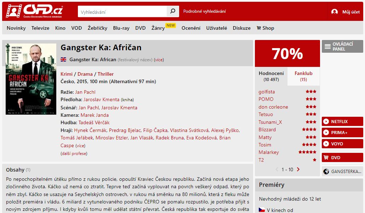
Task: Open NETFLIX streaming button
Action: click(342, 121)
